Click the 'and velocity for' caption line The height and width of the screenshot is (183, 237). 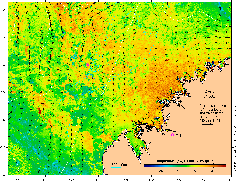pyautogui.click(x=211, y=113)
